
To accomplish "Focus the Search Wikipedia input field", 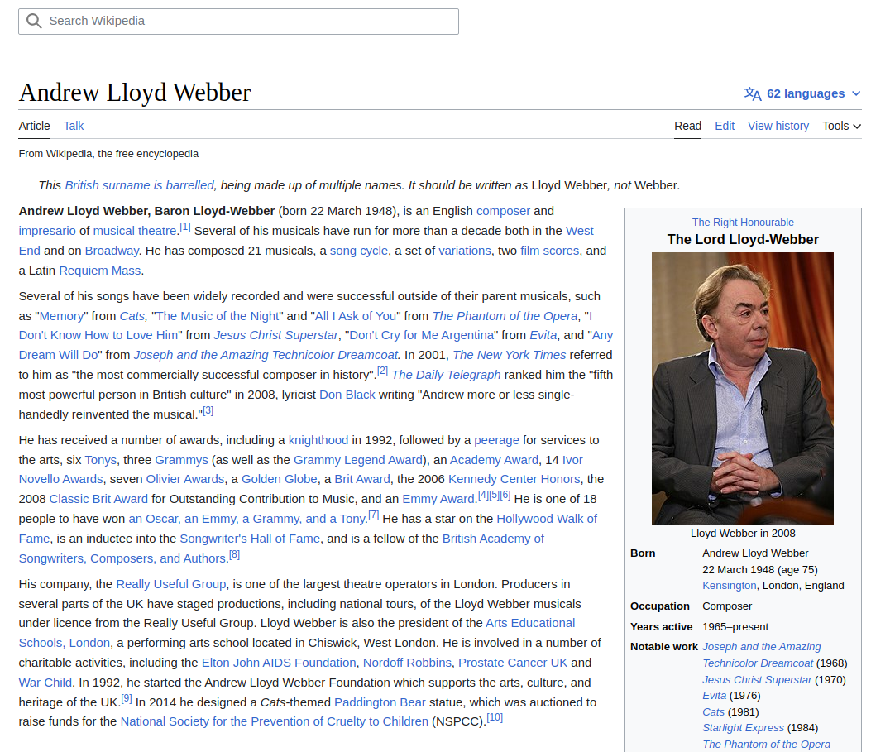I will (x=238, y=22).
